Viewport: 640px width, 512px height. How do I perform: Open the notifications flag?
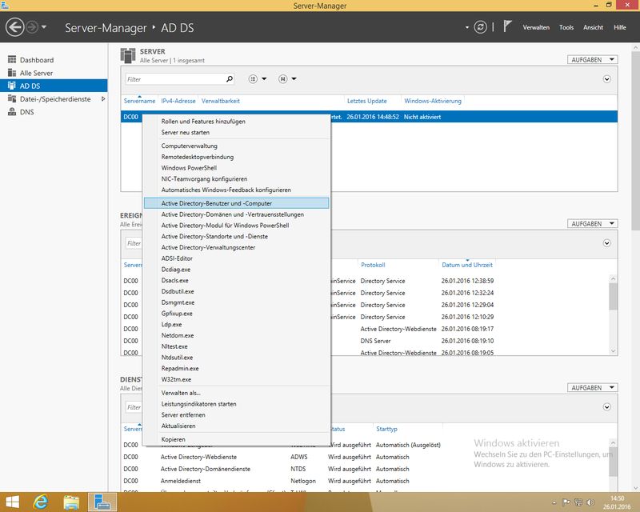[x=506, y=27]
